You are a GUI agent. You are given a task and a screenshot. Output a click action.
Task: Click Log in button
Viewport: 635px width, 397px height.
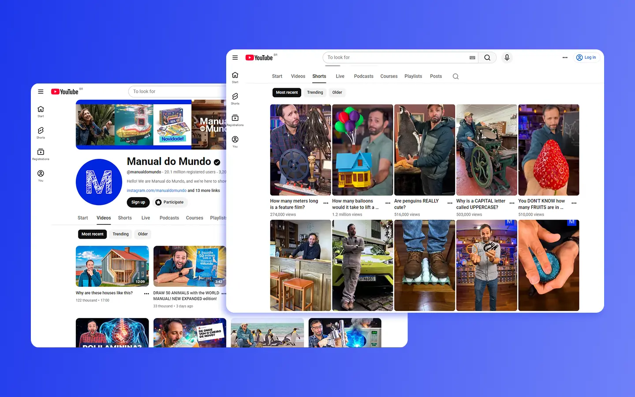click(x=586, y=57)
